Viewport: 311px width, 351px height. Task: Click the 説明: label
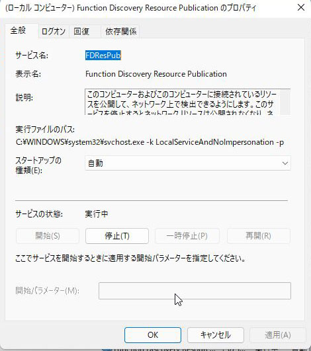(24, 98)
